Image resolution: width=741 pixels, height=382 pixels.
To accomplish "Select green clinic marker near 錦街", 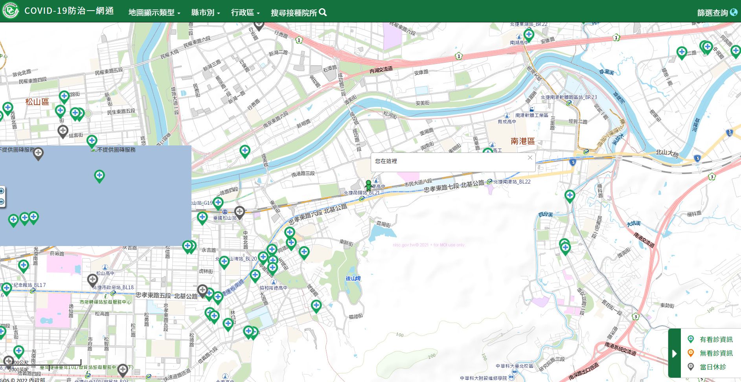I will [x=64, y=97].
